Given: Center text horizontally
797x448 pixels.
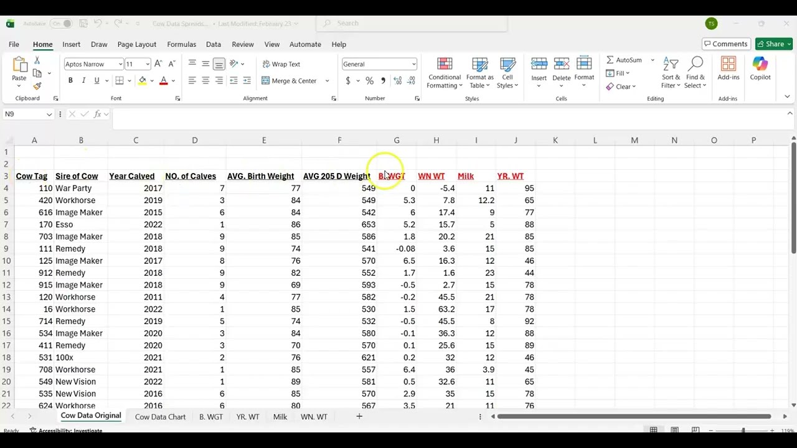Looking at the screenshot, I should click(205, 80).
